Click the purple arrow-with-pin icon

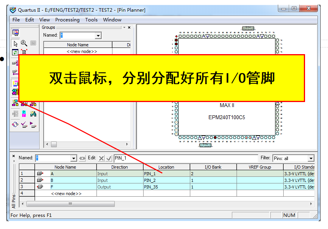point(33,125)
